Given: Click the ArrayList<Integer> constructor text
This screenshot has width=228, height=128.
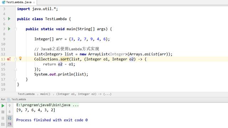Looking at the screenshot, I should [x=108, y=54].
